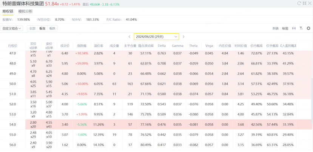Click the +59.09% change cell
This screenshot has height=152, width=313.
coord(82,63)
